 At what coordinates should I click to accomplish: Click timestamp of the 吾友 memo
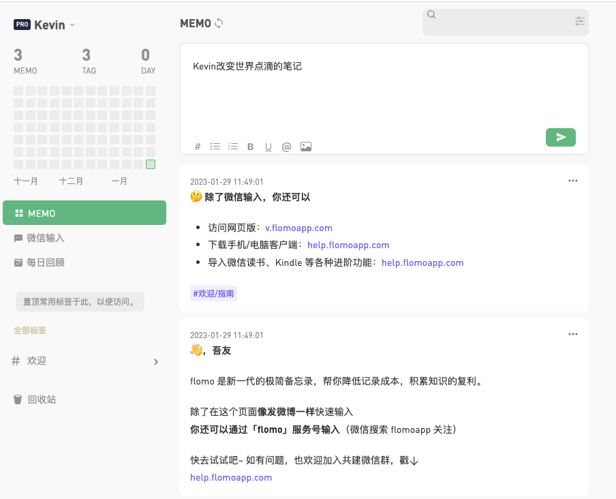point(227,335)
